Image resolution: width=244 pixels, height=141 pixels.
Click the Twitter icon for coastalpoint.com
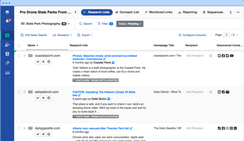point(227,56)
